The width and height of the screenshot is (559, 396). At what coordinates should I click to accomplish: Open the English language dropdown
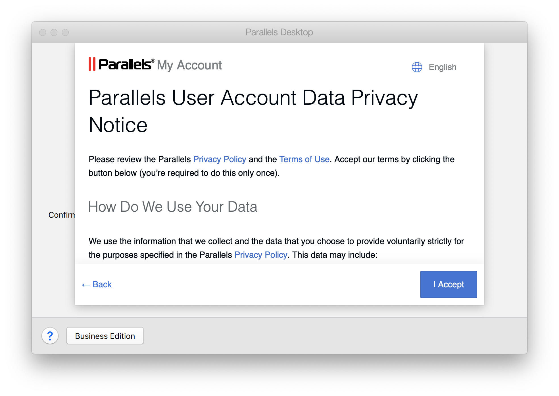[442, 67]
